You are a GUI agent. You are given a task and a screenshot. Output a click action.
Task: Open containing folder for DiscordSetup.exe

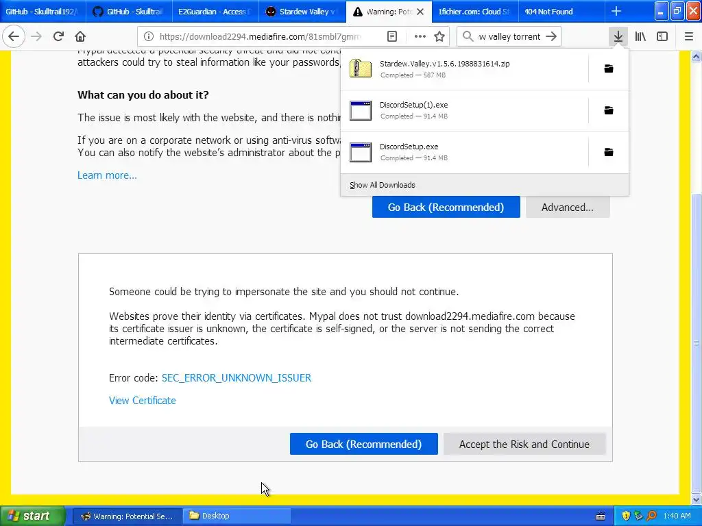(x=609, y=152)
